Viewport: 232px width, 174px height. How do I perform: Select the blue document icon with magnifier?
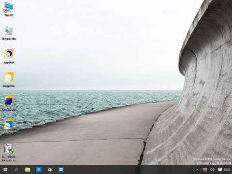[9, 127]
